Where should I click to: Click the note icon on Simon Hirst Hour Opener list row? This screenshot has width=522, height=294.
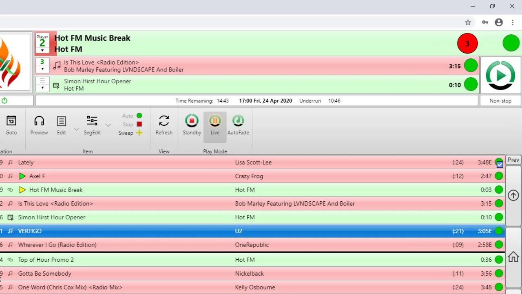(11, 217)
